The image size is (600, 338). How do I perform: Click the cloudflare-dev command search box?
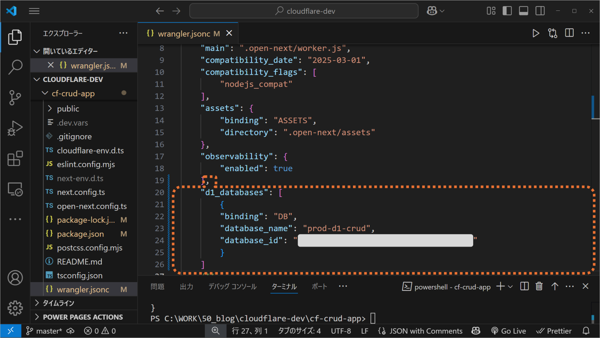coord(304,11)
